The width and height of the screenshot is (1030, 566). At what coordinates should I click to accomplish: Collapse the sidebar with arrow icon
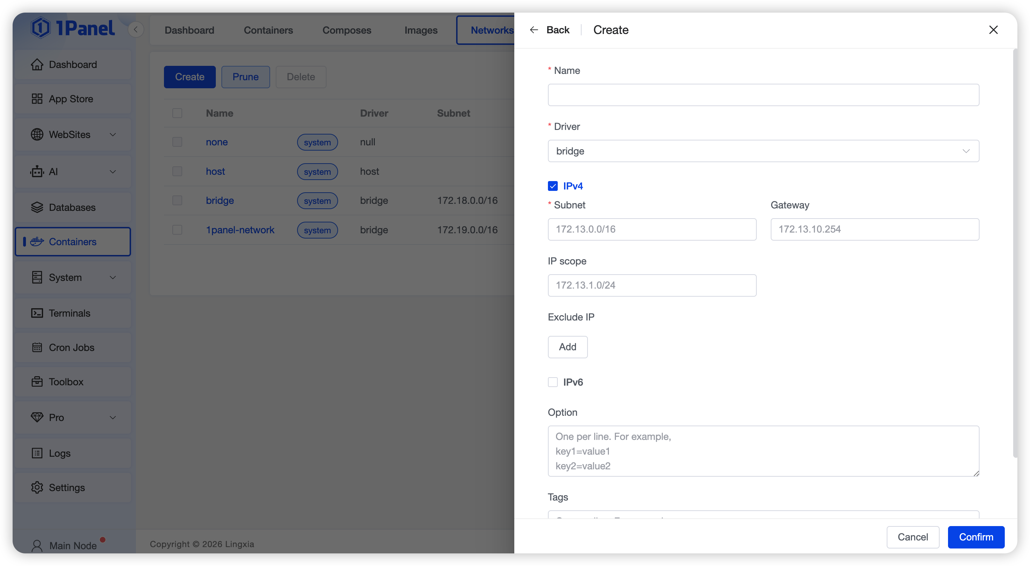136,29
